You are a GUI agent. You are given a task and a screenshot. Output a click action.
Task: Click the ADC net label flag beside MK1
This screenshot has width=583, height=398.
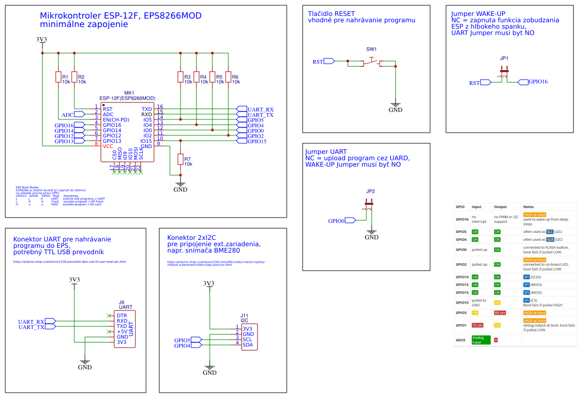point(73,115)
